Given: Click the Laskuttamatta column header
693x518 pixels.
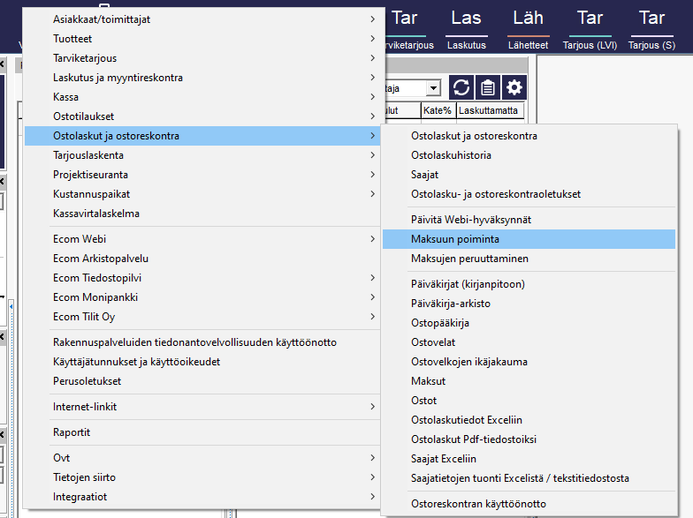Looking at the screenshot, I should 490,110.
